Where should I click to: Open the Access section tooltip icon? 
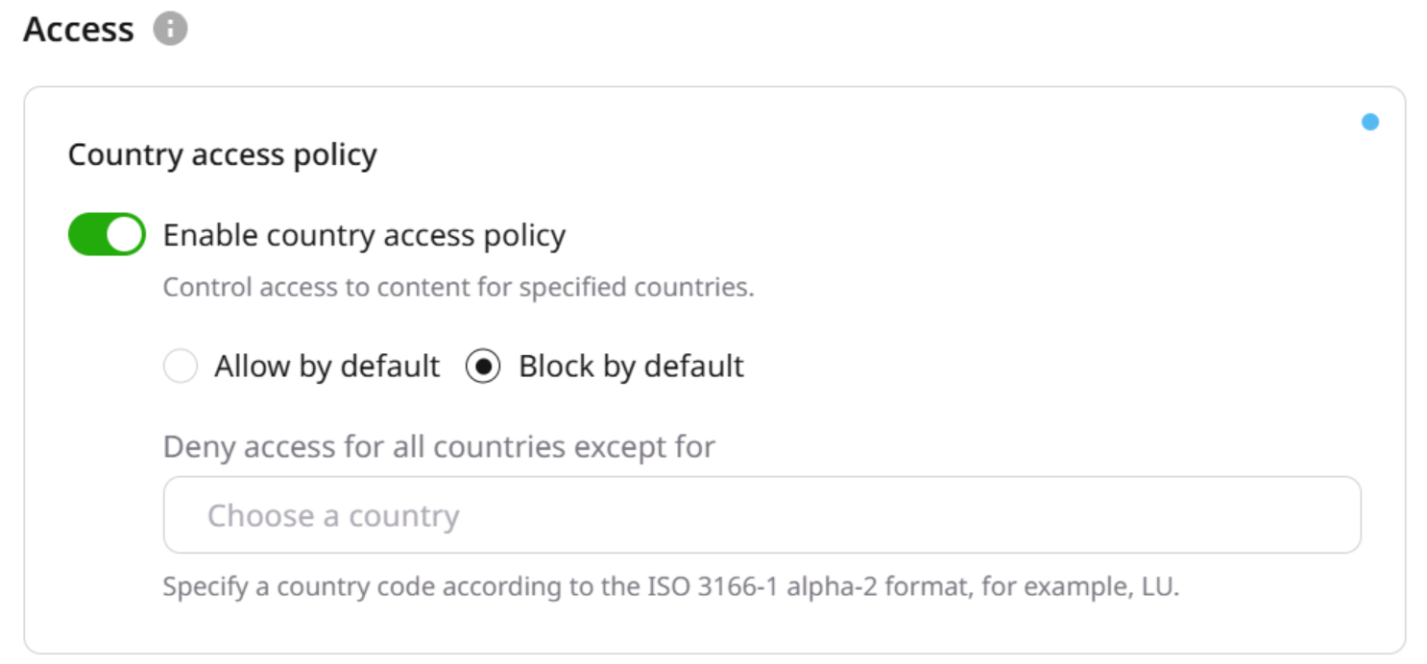click(x=169, y=29)
